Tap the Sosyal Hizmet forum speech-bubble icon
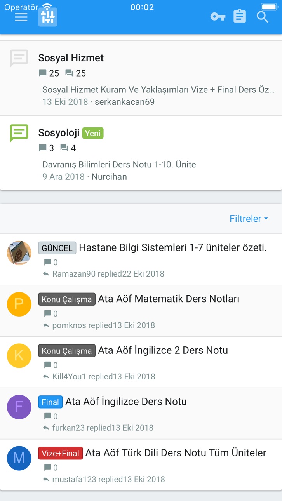The height and width of the screenshot is (501, 282). click(19, 58)
